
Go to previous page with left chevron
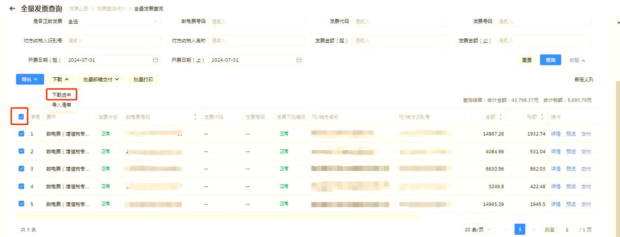pos(506,229)
